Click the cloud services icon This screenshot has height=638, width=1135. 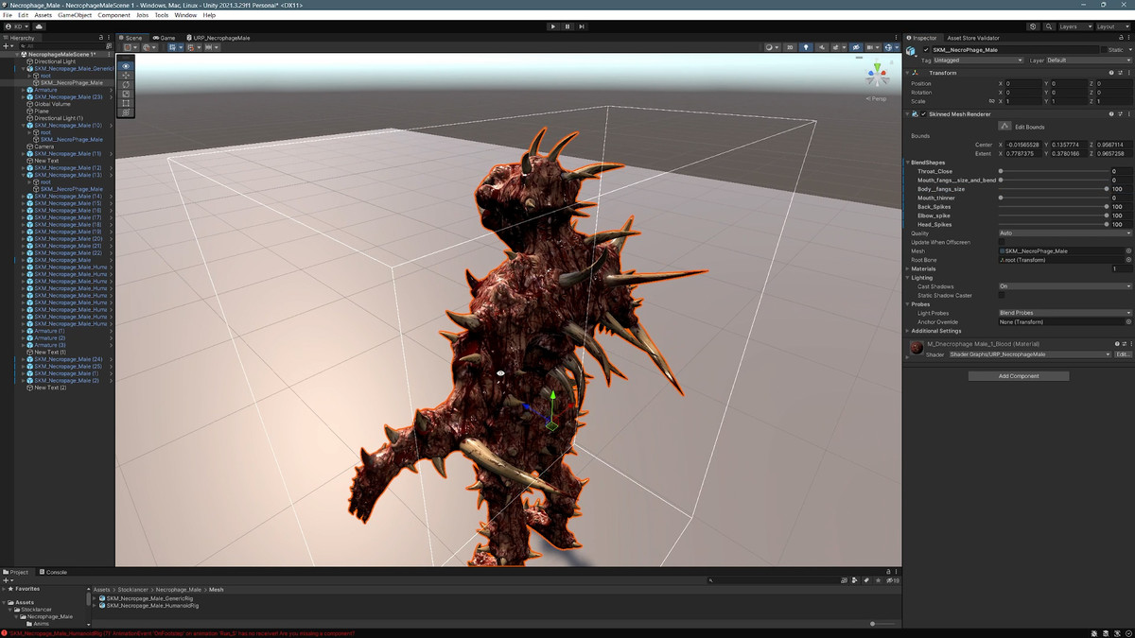coord(41,26)
